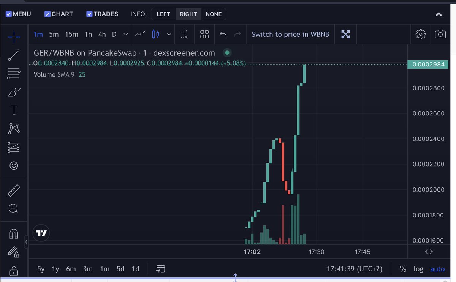Open the candlestick chart style icon
The image size is (456, 282).
[156, 34]
